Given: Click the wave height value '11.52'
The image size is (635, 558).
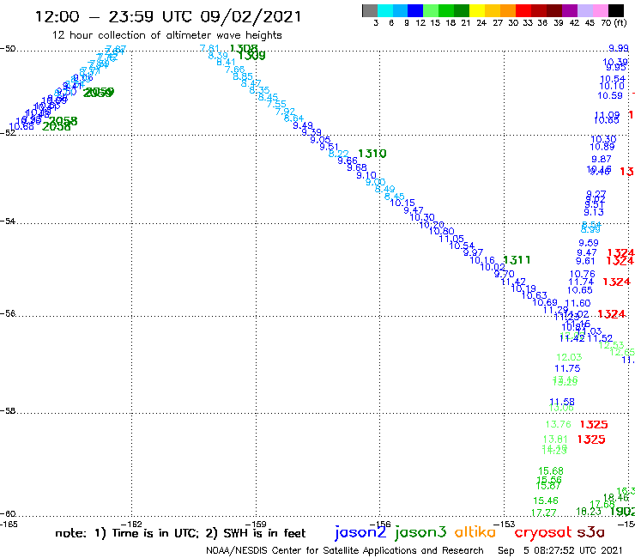Looking at the screenshot, I should click(600, 338).
